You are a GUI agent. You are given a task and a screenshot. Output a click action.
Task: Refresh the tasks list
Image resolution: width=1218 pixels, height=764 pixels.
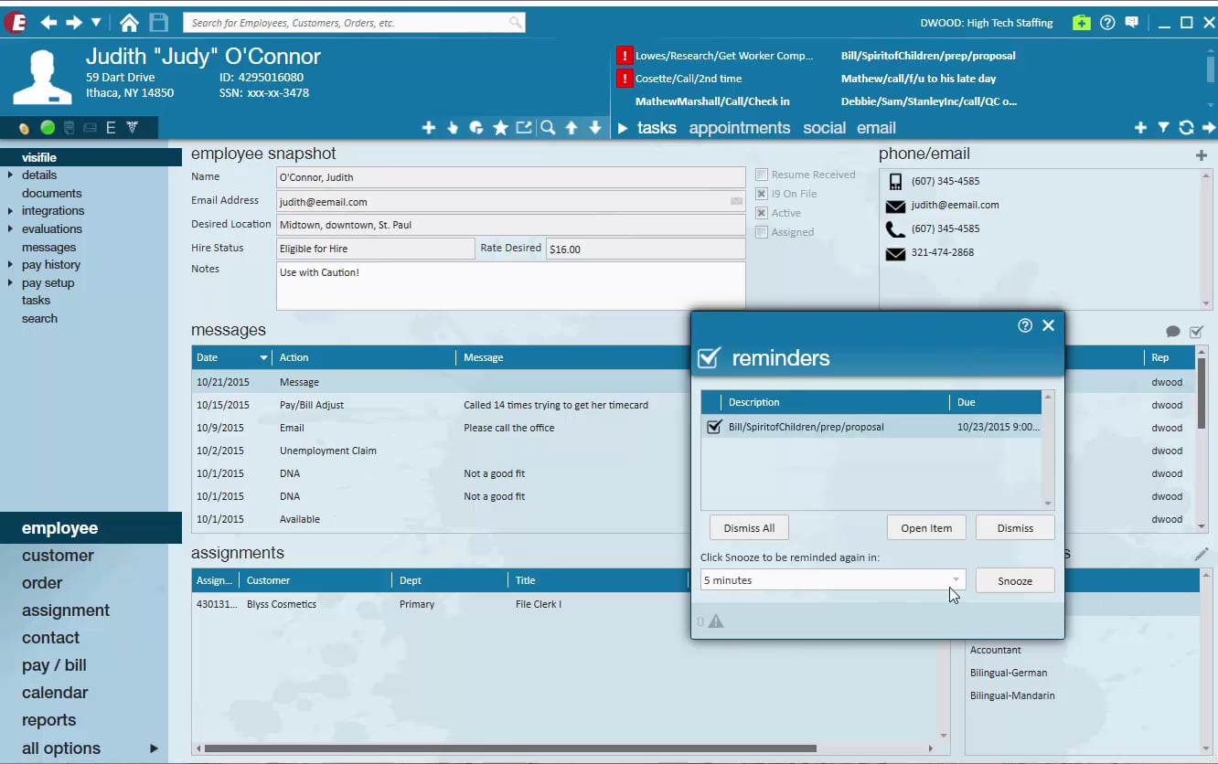(x=1186, y=128)
